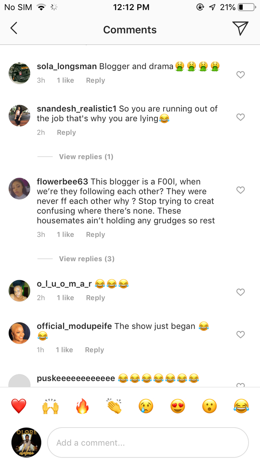Insert the raised hands emoji
The height and width of the screenshot is (463, 260).
[x=51, y=406]
